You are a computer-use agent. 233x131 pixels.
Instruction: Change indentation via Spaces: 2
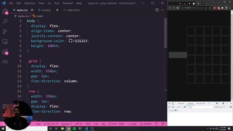[67, 124]
